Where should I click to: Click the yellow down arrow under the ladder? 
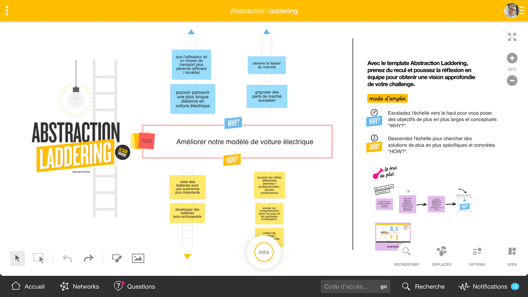pyautogui.click(x=187, y=256)
